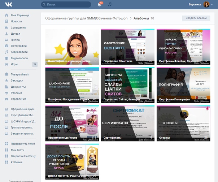Click the Моя Страница home icon
The image size is (218, 182).
coord(6,16)
